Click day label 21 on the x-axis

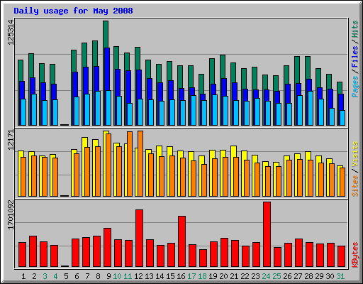click(x=234, y=276)
